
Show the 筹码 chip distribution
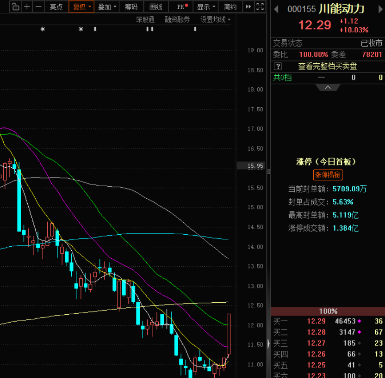coord(131,6)
